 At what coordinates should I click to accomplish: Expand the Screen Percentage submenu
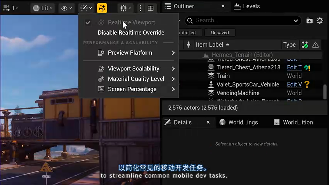(132, 89)
